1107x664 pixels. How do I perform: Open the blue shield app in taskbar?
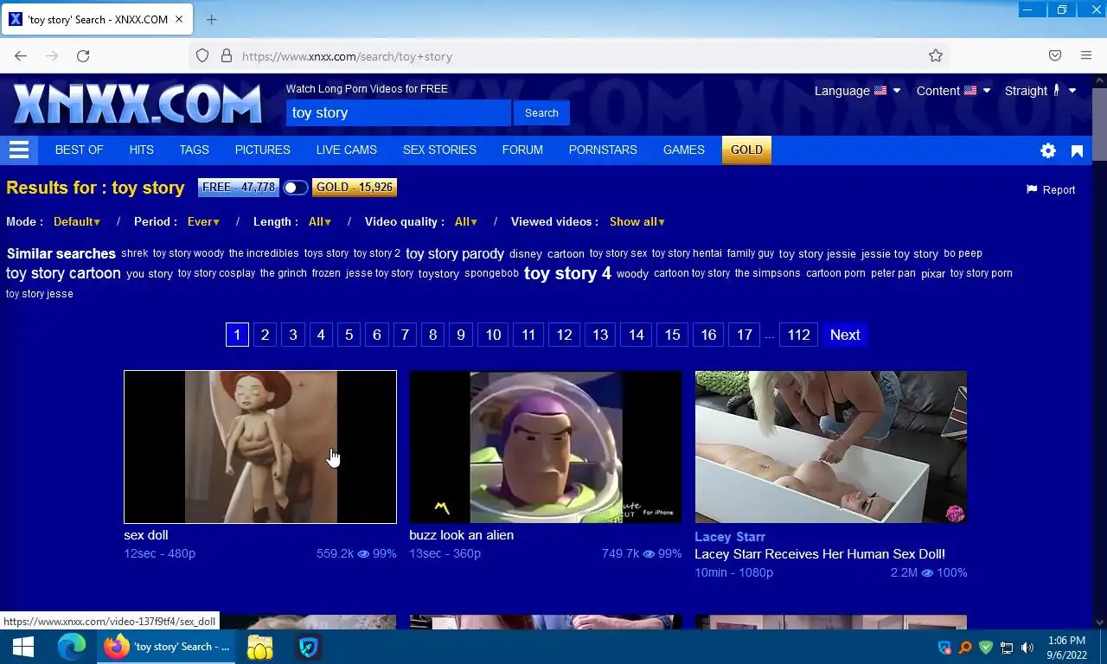pyautogui.click(x=309, y=647)
